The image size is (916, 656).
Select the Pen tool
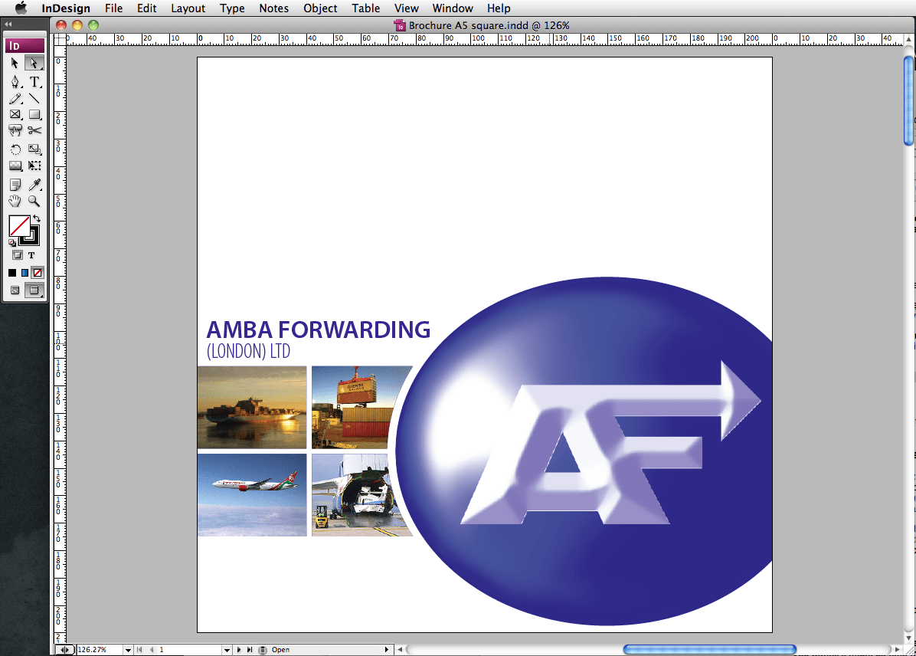point(15,81)
